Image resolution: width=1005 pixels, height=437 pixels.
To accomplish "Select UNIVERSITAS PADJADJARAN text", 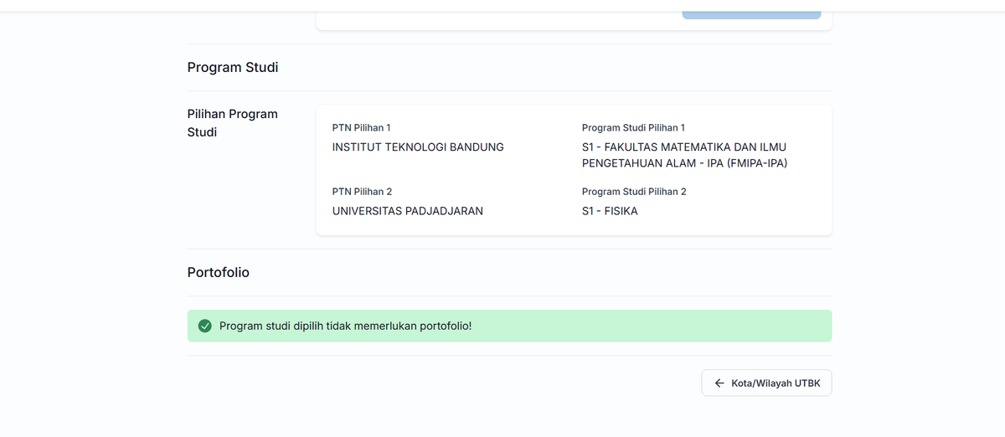I will click(408, 211).
